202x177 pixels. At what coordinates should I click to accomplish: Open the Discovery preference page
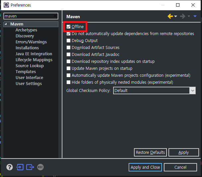(x=25, y=36)
